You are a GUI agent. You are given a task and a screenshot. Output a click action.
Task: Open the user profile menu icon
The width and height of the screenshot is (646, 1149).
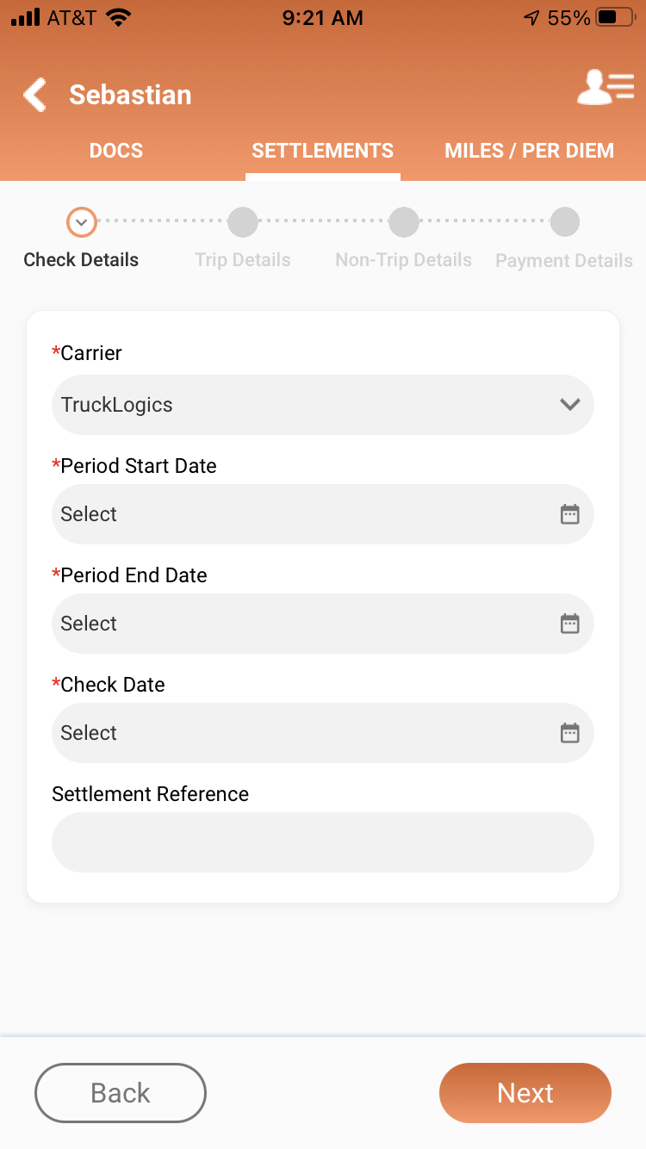click(605, 88)
